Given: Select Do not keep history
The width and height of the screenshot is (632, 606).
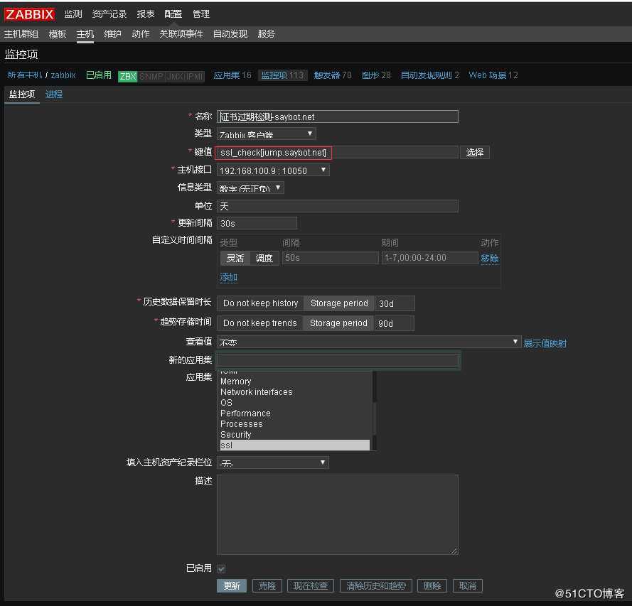Looking at the screenshot, I should (260, 303).
